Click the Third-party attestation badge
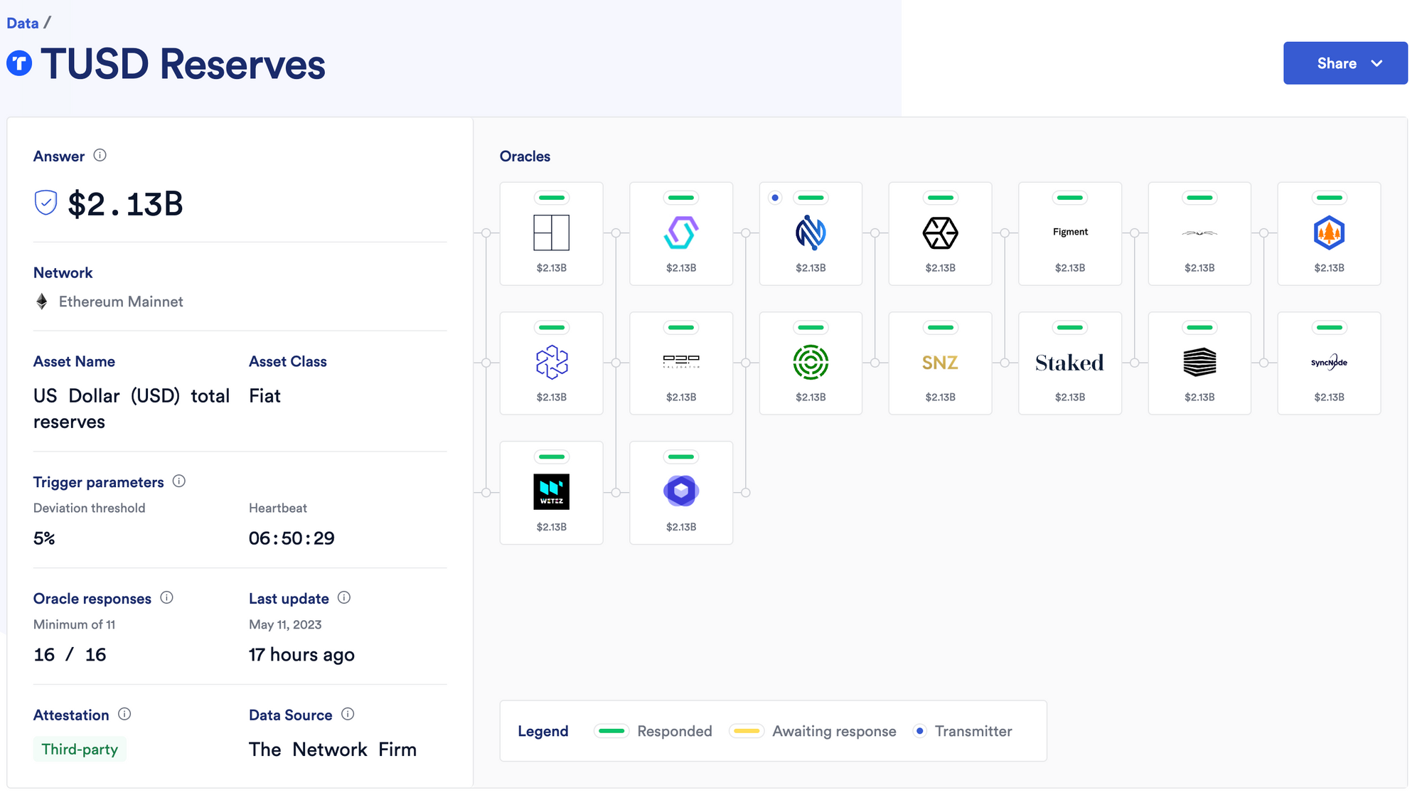 click(x=80, y=749)
